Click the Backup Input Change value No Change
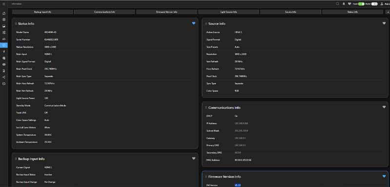This screenshot has height=187, width=390. click(x=50, y=182)
